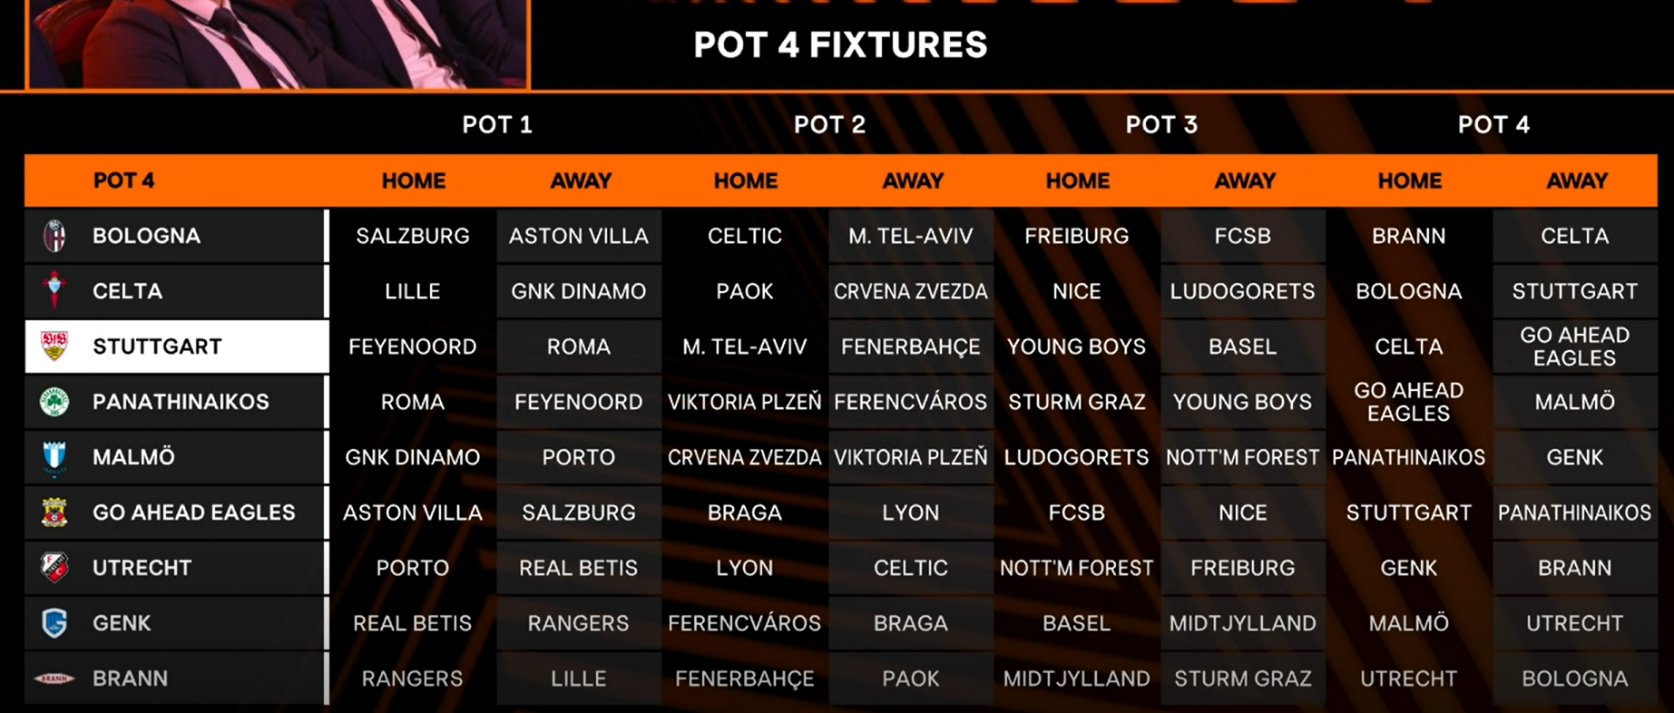Click the Celta club crest icon
This screenshot has height=713, width=1674.
[x=54, y=290]
